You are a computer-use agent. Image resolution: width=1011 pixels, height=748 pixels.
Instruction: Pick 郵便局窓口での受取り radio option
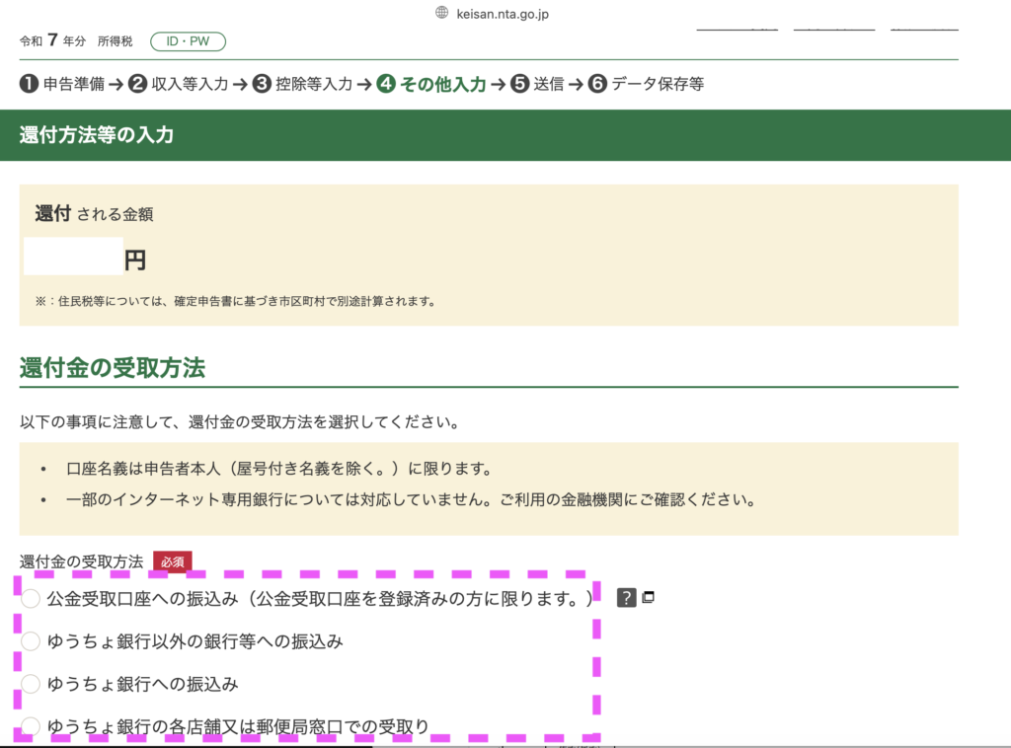[31, 727]
